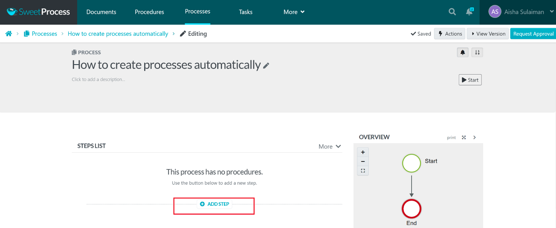Viewport: 556px width, 228px height.
Task: Click pencil icon beside process title
Action: 266,65
